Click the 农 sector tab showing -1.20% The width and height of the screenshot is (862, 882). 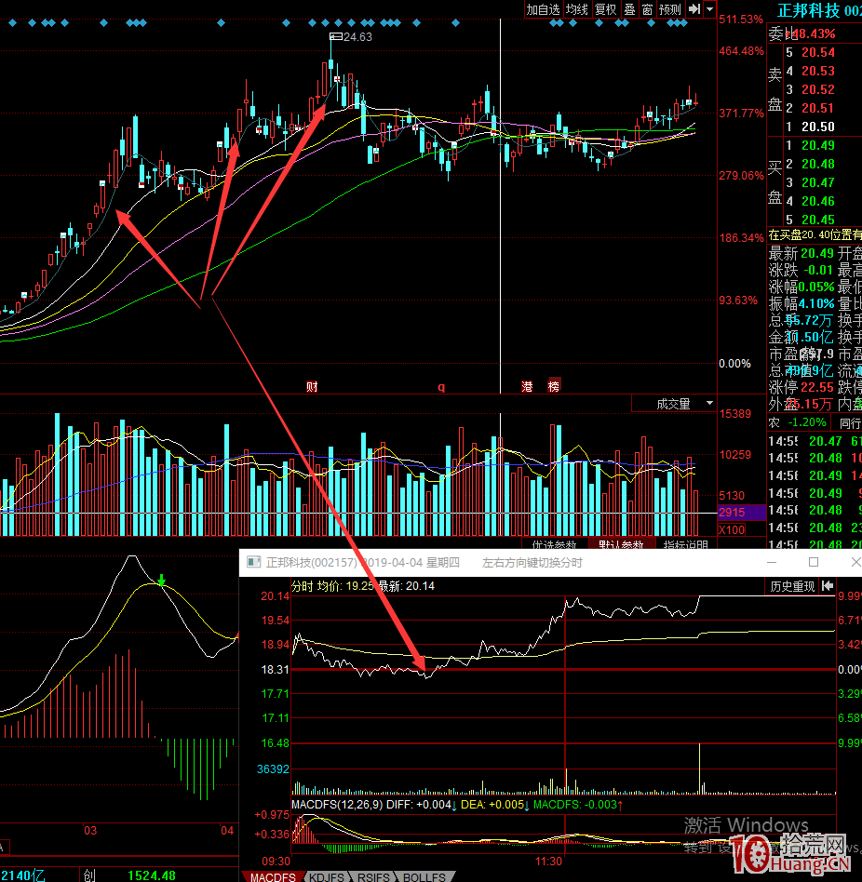[x=798, y=422]
